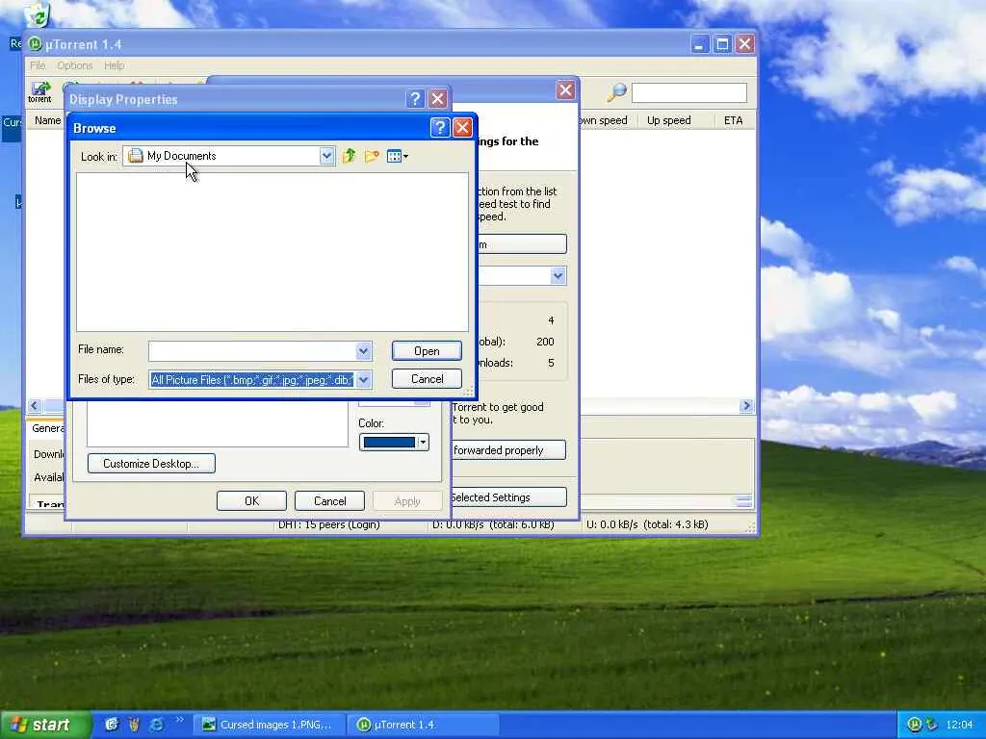Screen dimensions: 986x739
Task: Close the dialog behind Display Properties
Action: (x=565, y=89)
